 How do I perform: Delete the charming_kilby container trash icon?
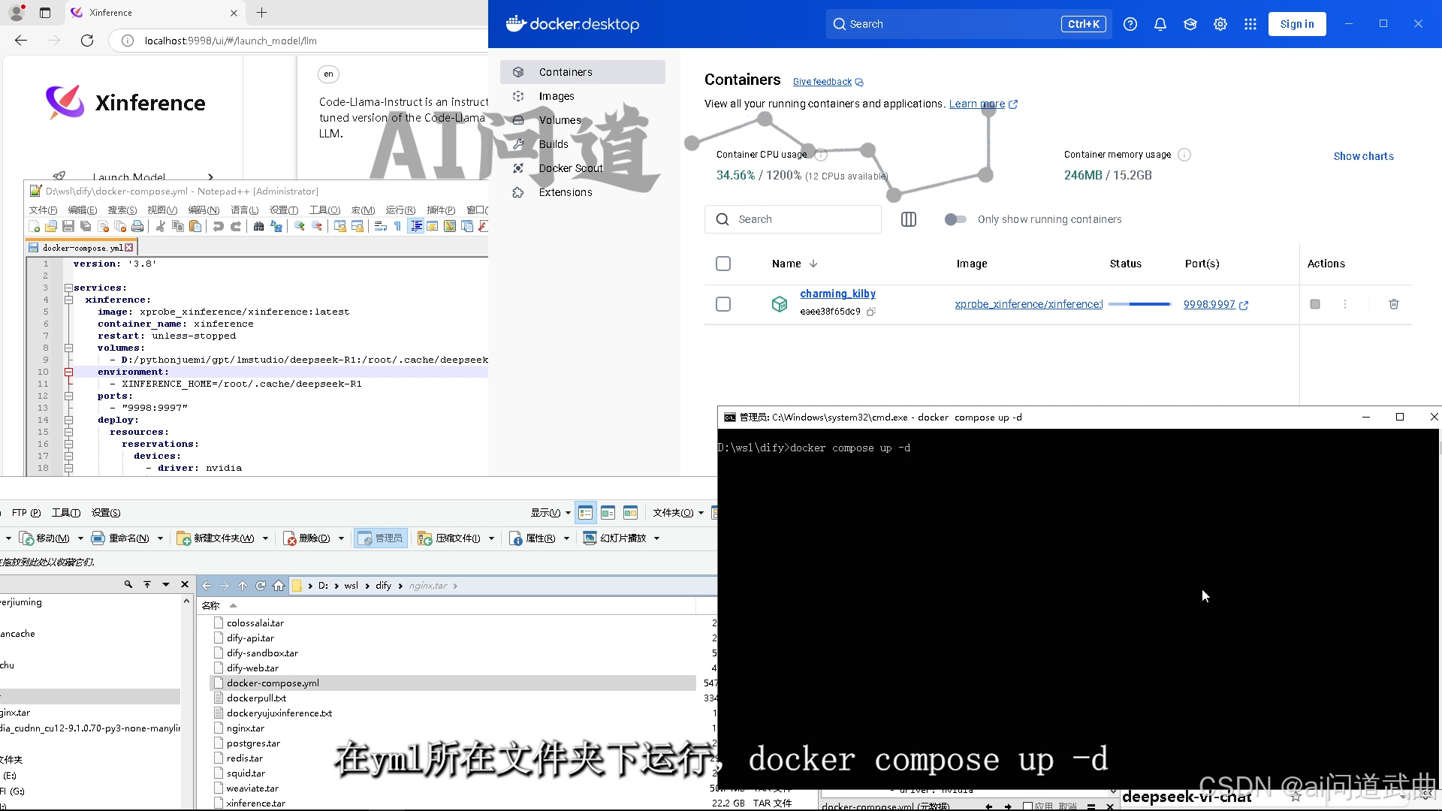tap(1394, 304)
